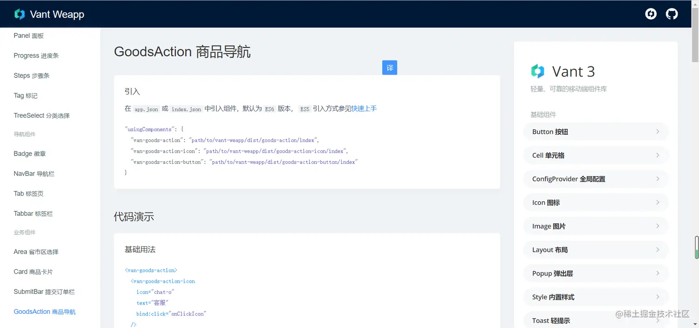Image resolution: width=699 pixels, height=328 pixels.
Task: Open SubmitBar 提交订单栏 in sidebar
Action: point(44,292)
